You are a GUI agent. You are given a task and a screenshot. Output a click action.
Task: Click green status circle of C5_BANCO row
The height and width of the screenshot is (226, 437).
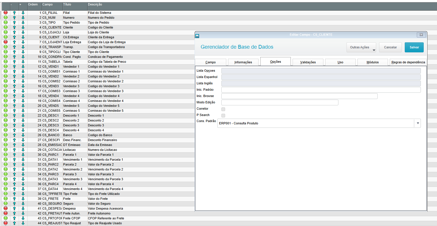pyautogui.click(x=5, y=135)
